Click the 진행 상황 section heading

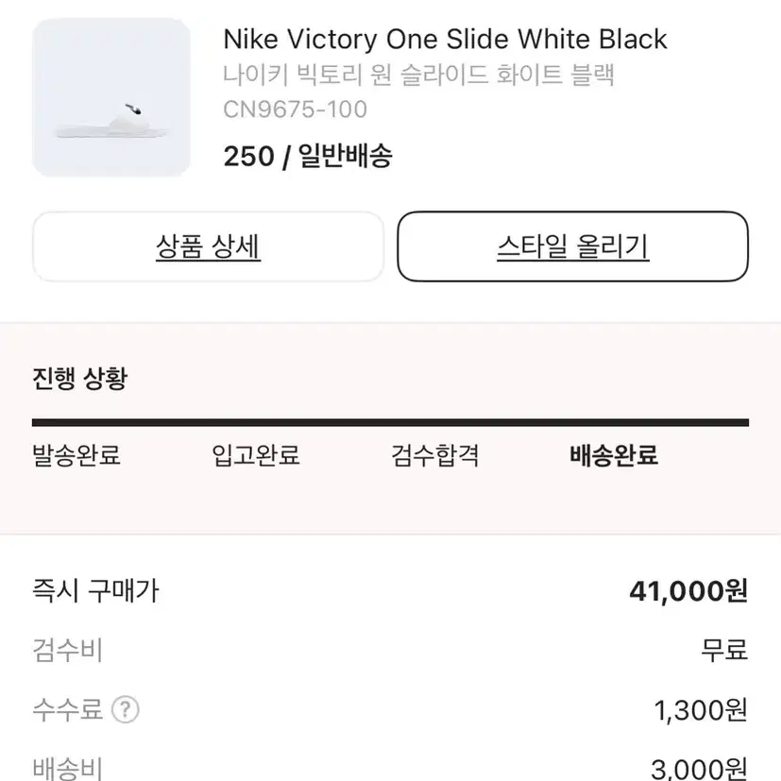point(79,378)
